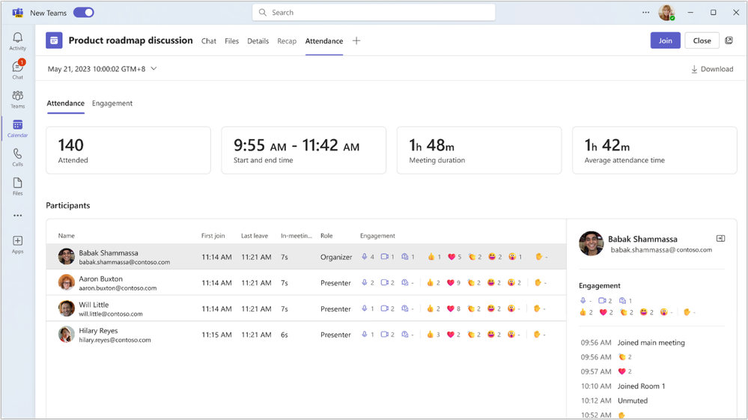Toggle the New Teams switch

pos(83,13)
